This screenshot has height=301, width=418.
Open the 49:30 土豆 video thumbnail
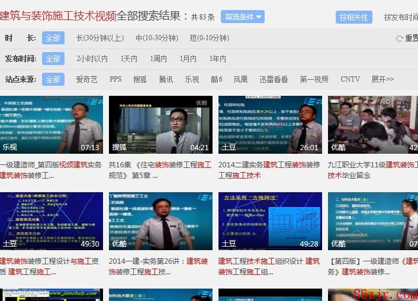(x=51, y=221)
